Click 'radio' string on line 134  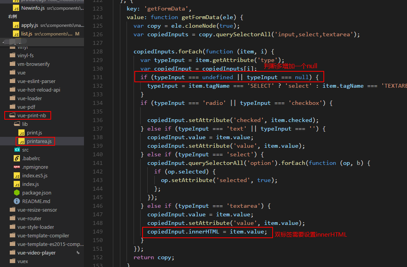[x=214, y=103]
